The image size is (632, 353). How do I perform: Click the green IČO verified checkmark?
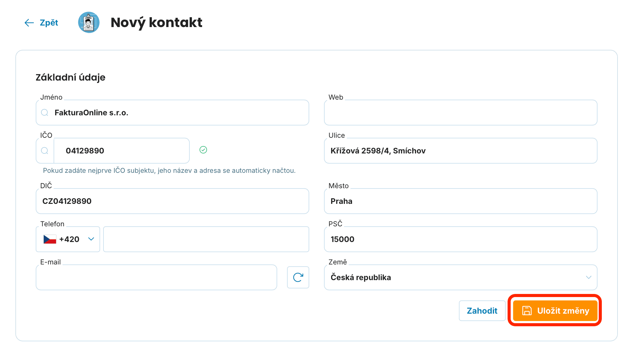coord(203,150)
